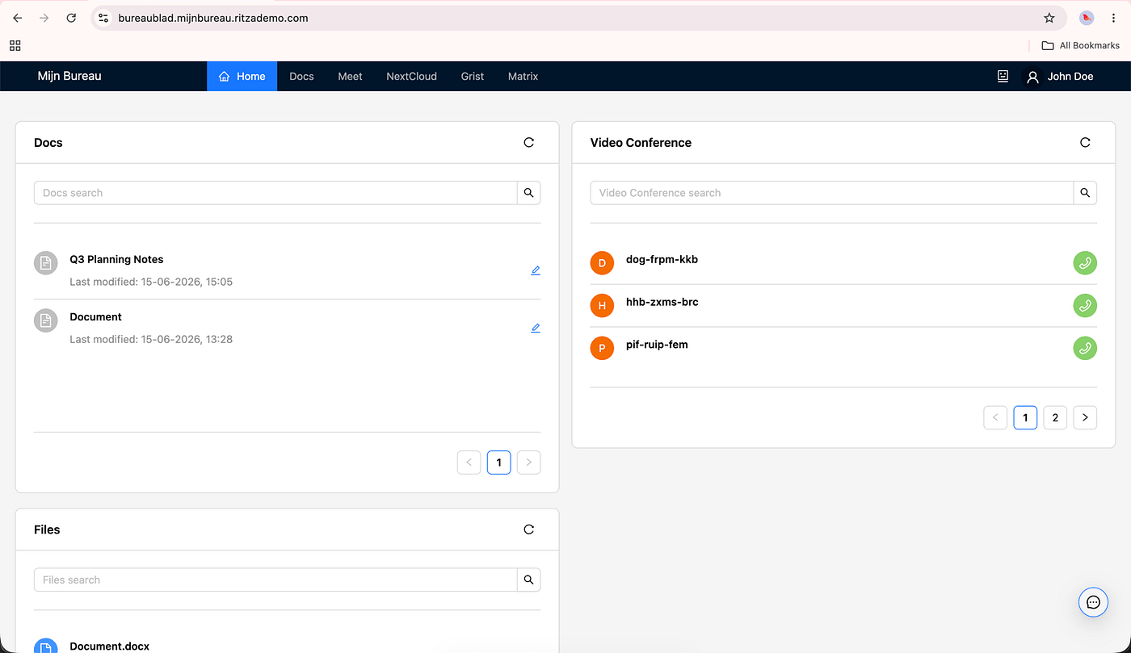Select the Home tab
Viewport: 1131px width, 653px height.
coord(242,76)
